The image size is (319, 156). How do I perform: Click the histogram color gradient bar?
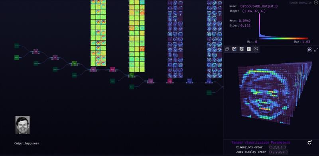(284, 38)
